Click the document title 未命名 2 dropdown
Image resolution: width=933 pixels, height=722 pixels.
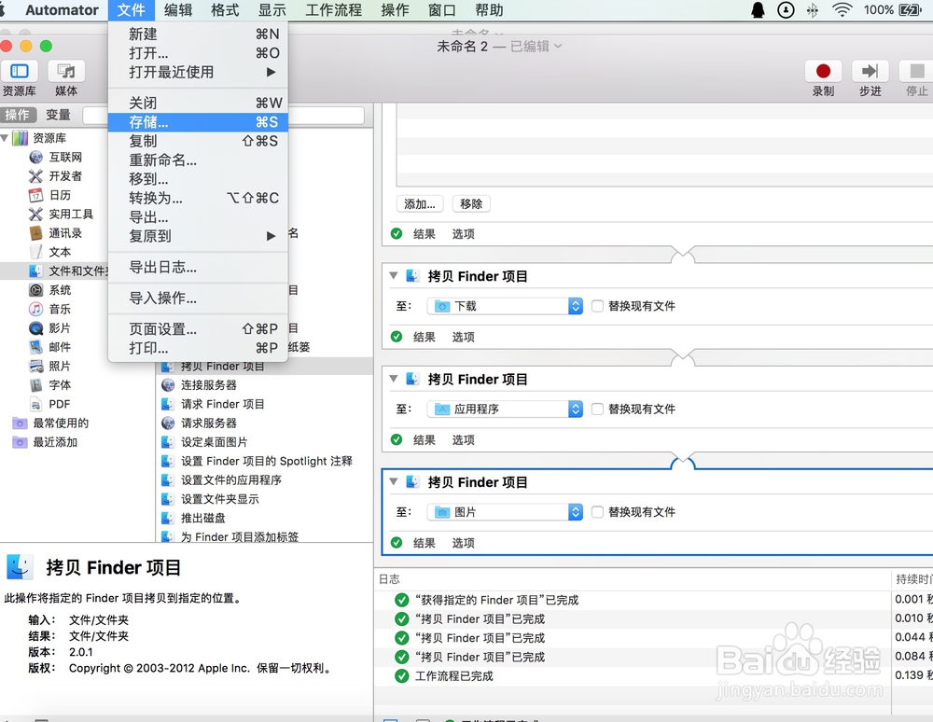(499, 47)
